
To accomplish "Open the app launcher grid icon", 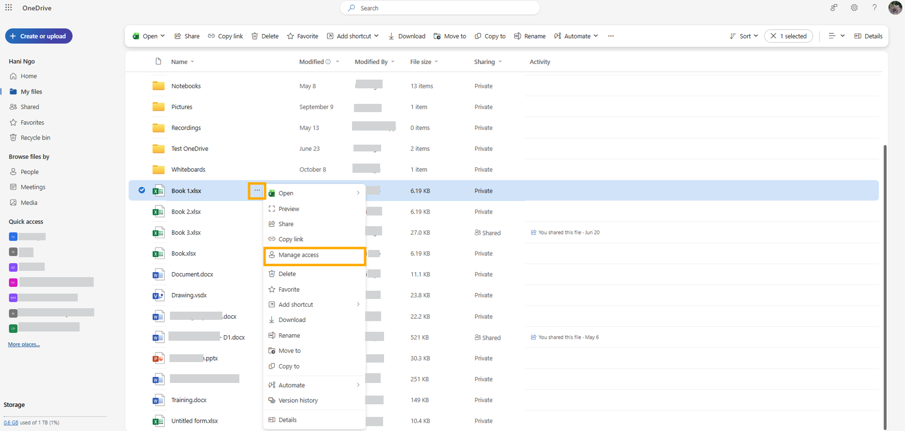I will click(9, 8).
